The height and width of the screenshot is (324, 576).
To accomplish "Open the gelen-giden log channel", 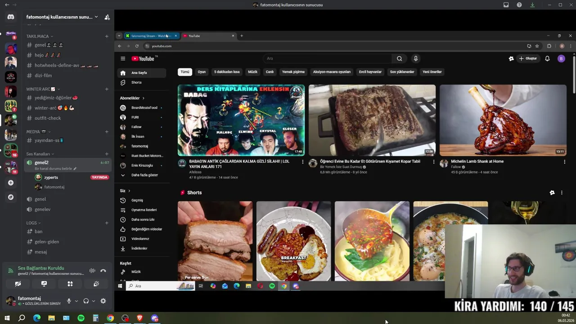I will (67, 242).
